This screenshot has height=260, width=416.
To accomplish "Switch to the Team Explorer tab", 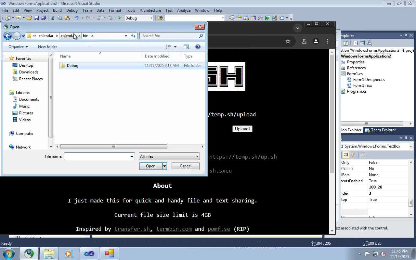I will pyautogui.click(x=380, y=130).
